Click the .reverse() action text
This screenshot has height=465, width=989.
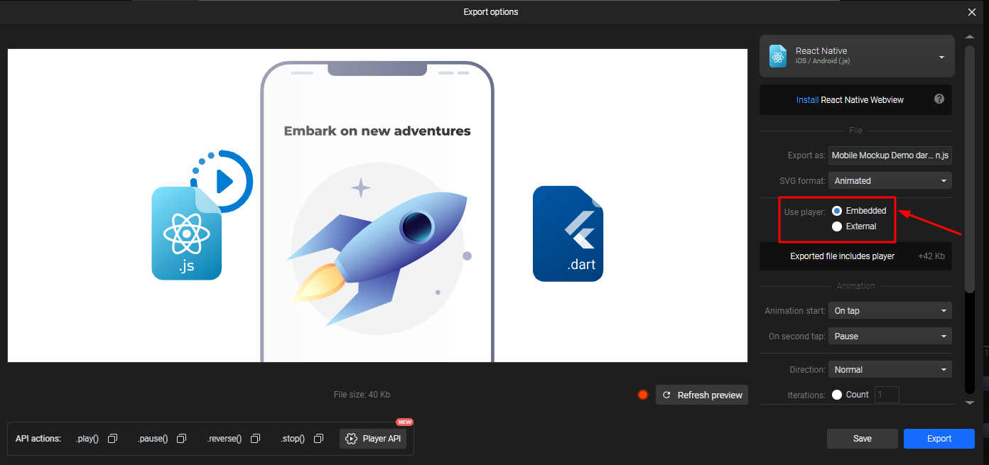click(225, 439)
